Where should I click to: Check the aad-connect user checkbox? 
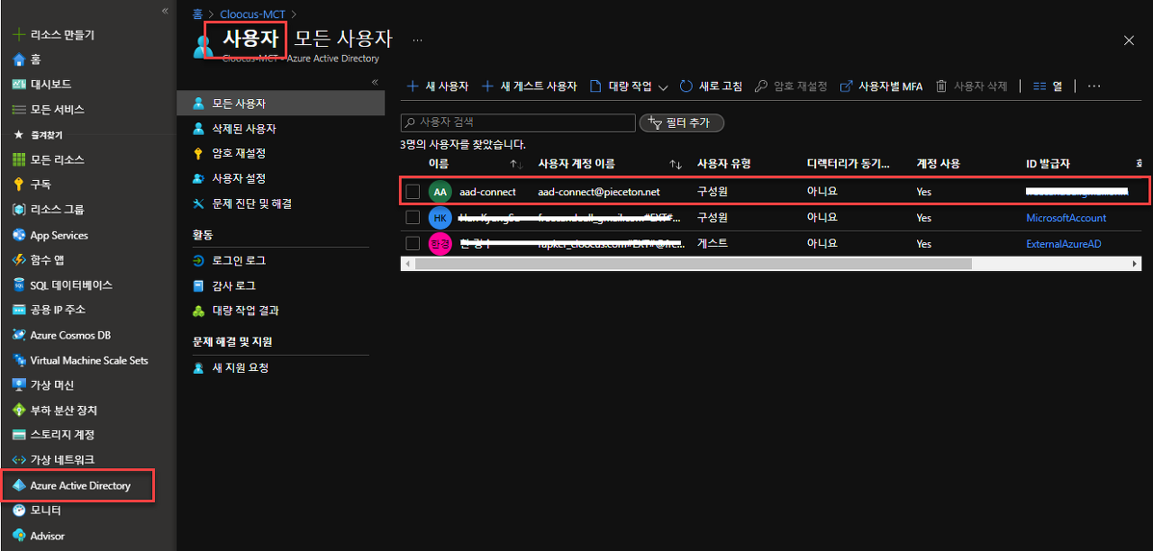pyautogui.click(x=413, y=192)
